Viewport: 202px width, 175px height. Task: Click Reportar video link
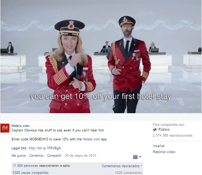tap(164, 152)
